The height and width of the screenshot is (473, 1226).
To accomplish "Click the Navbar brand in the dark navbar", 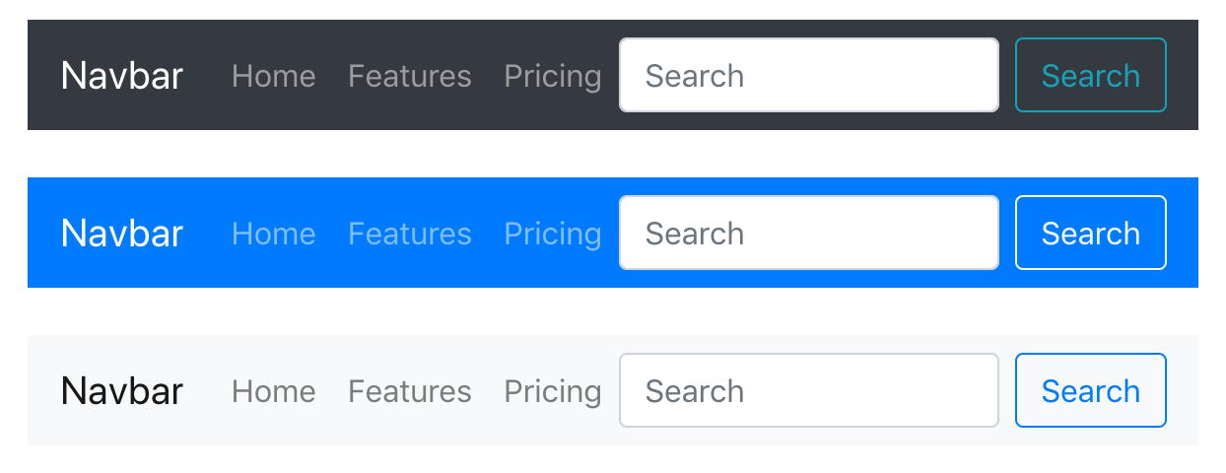I will (x=122, y=76).
